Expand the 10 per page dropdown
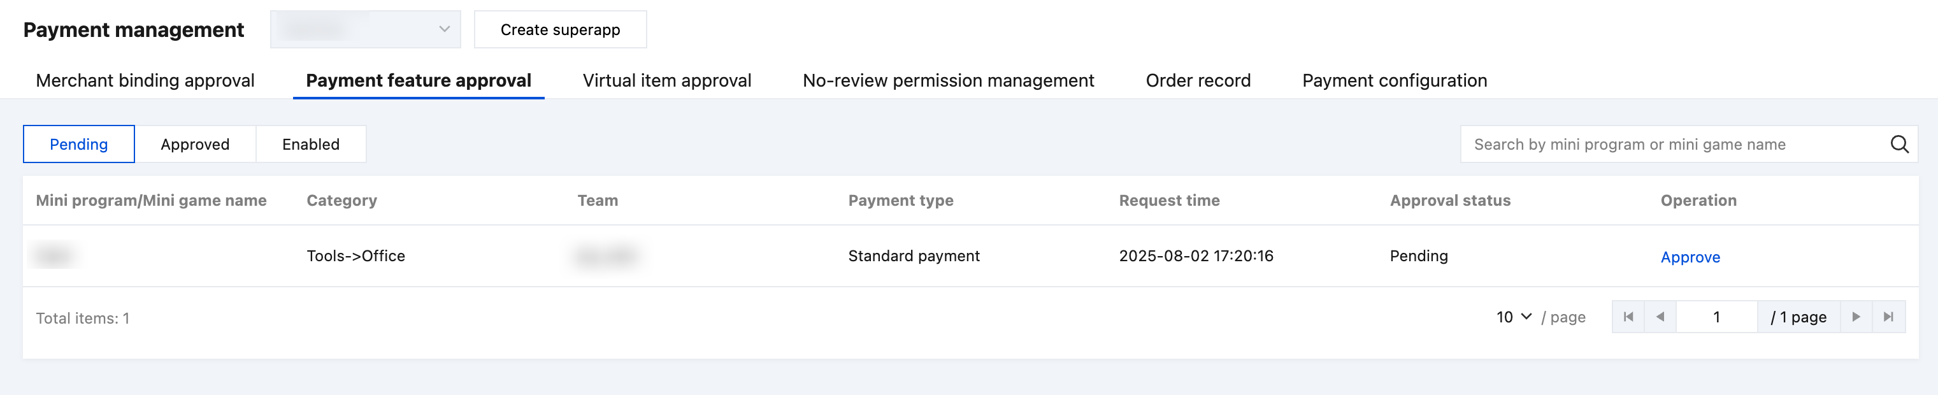 [1514, 317]
